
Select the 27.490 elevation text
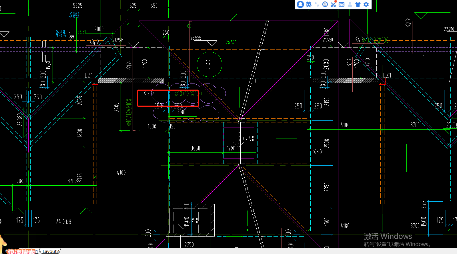(x=247, y=138)
